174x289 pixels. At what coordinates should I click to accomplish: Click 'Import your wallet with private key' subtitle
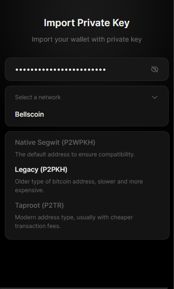pos(87,39)
